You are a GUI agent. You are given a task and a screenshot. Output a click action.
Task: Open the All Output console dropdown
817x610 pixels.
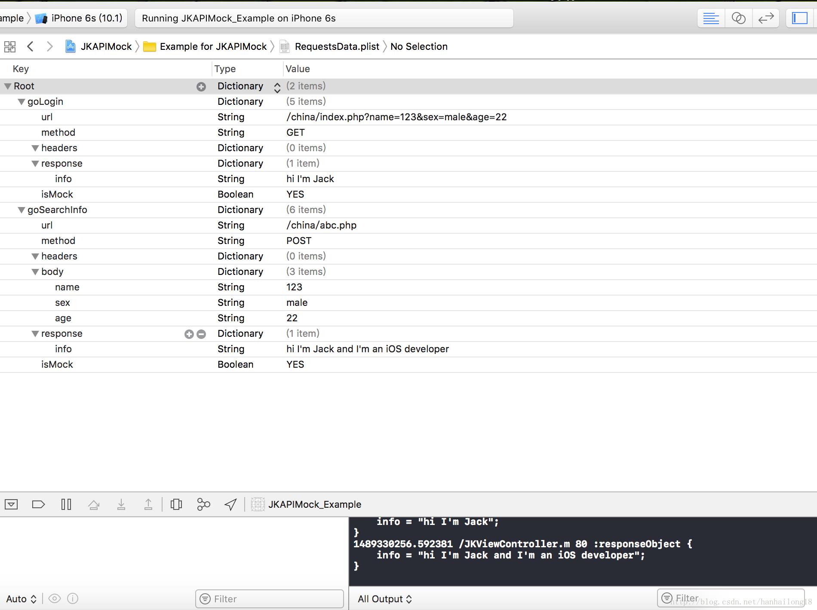point(385,599)
